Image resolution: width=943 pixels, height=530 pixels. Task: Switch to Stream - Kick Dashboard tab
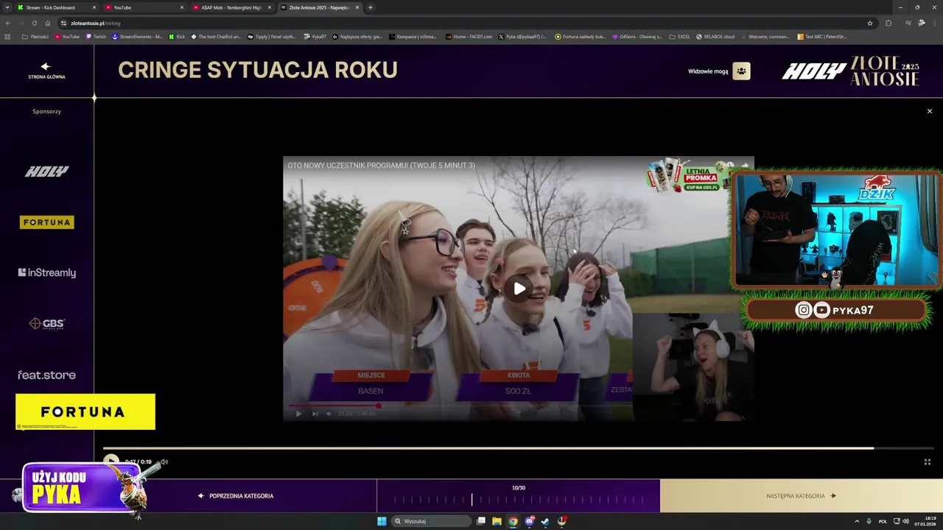[x=56, y=7]
